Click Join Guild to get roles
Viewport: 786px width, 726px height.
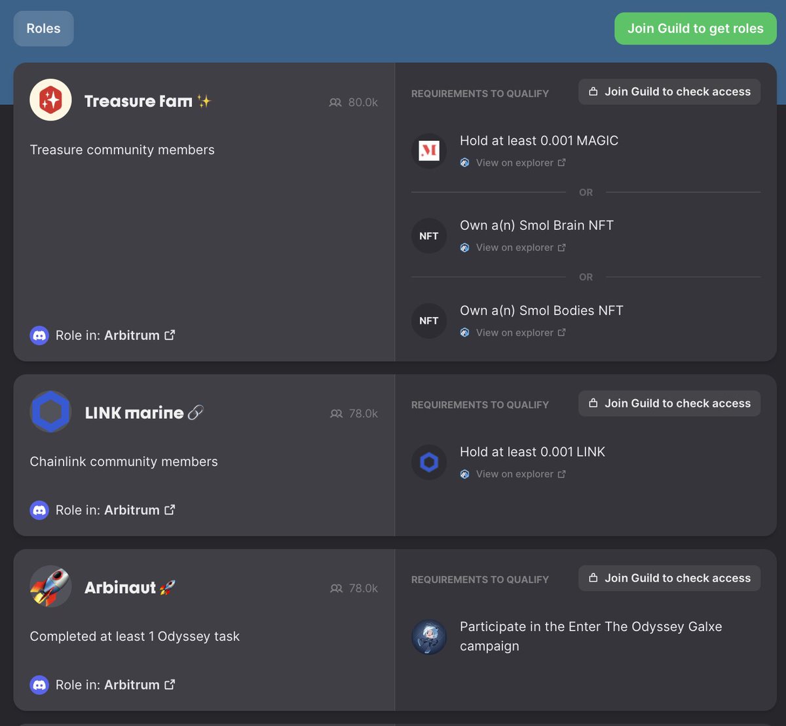click(x=696, y=28)
